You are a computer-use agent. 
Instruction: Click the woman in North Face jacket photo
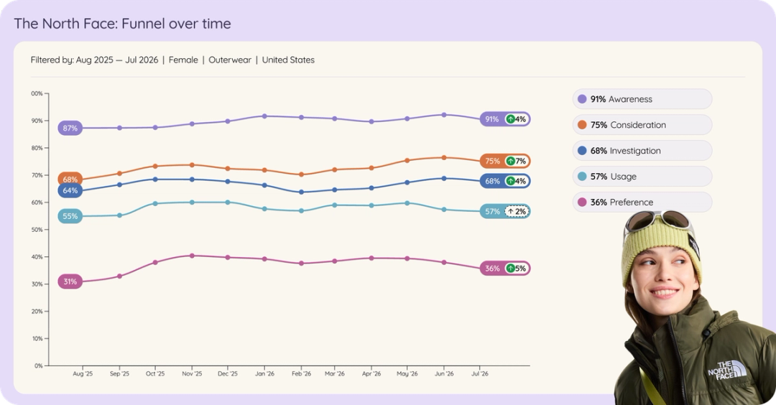coord(695,309)
